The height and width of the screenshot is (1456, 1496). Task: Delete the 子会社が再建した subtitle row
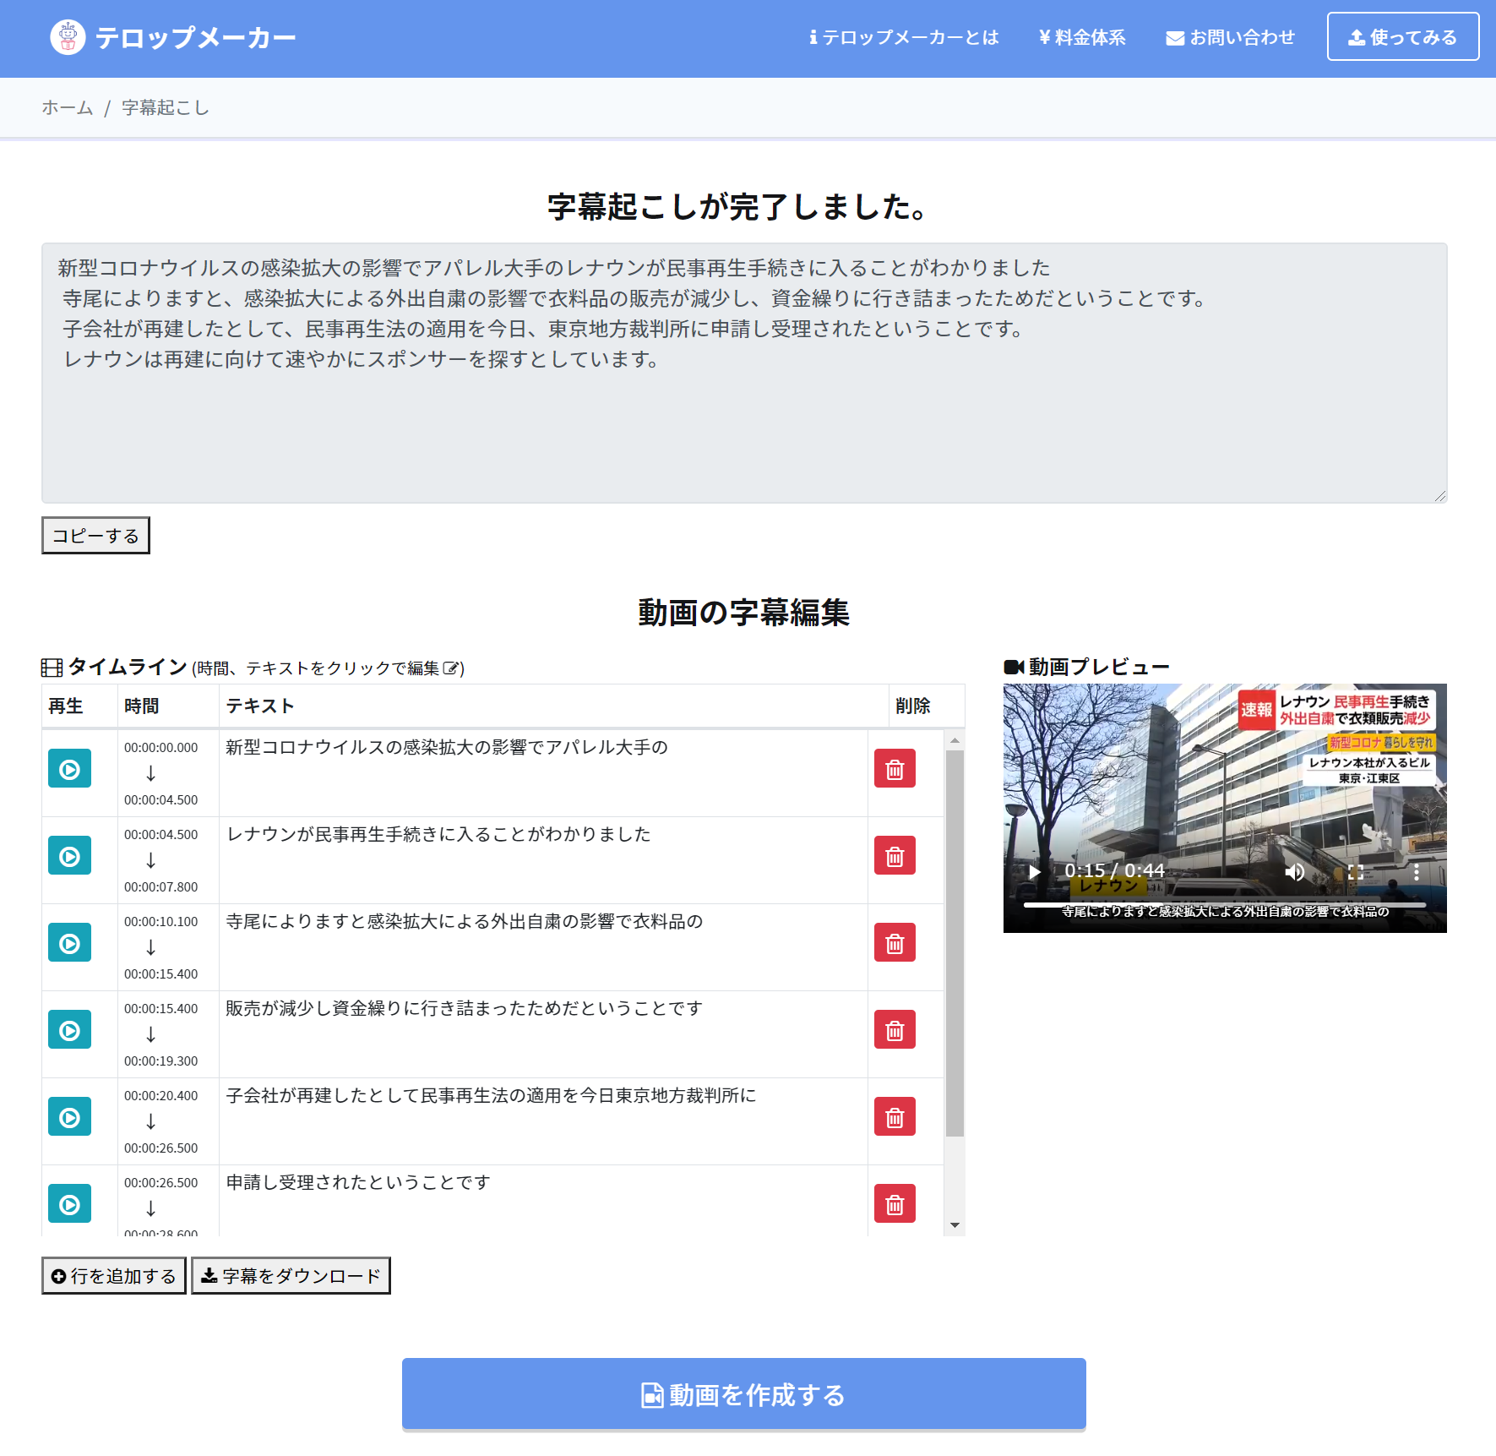(895, 1117)
